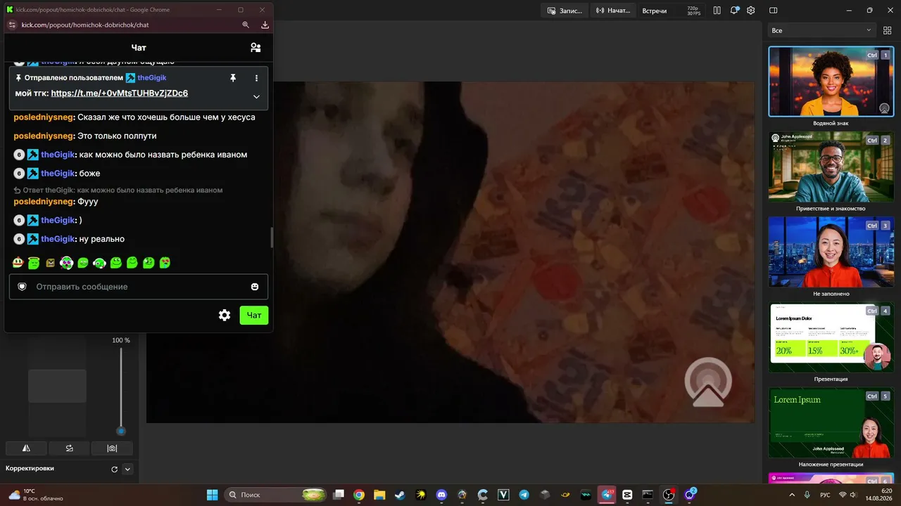
Task: Click the message text 'Это только полпути'
Action: click(117, 136)
